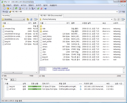Click the download direction arrow for utf-8.txt
Image resolution: width=127 pixels, height=103 pixels.
point(80,89)
